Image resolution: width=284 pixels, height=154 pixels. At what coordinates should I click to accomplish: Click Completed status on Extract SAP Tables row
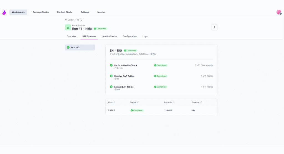tap(161, 87)
